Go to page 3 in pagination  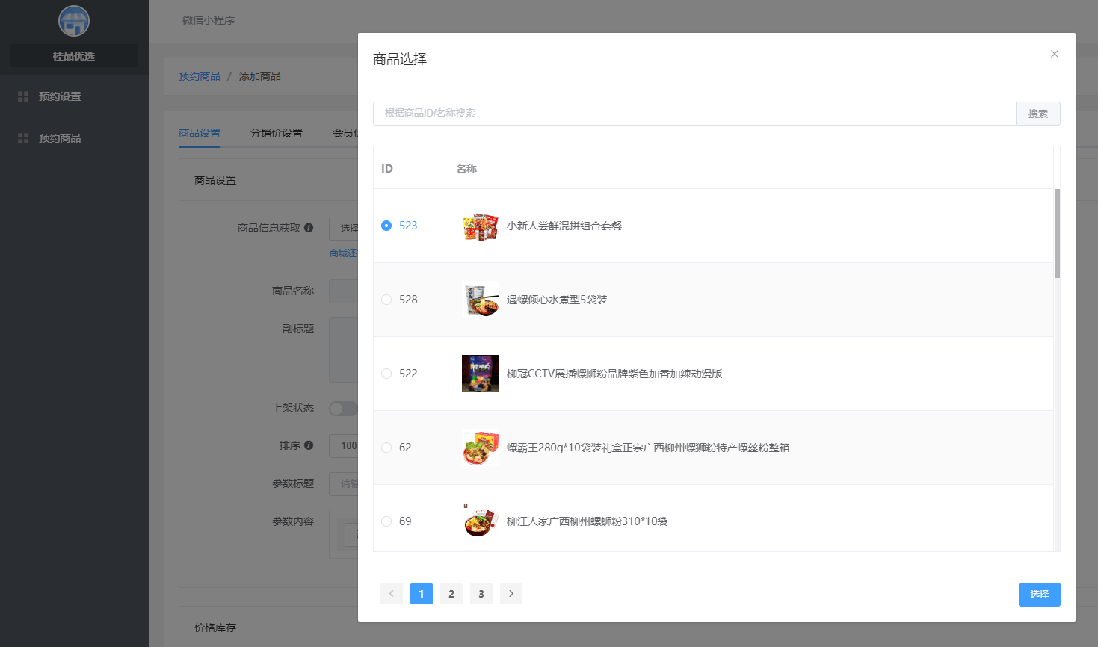(481, 594)
